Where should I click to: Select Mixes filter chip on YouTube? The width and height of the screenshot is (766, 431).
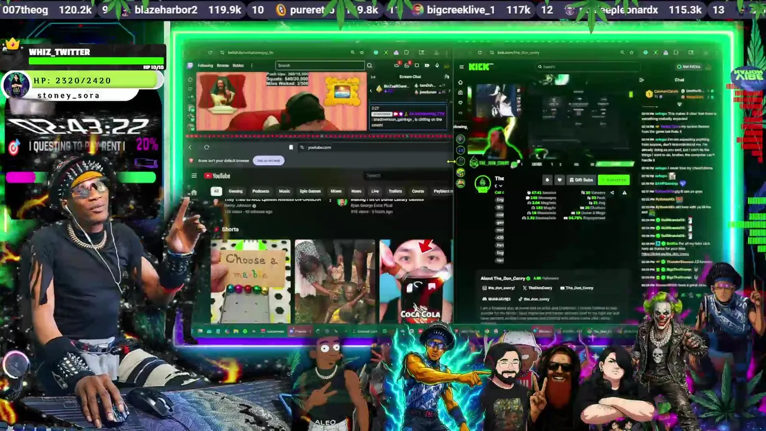pyautogui.click(x=336, y=191)
